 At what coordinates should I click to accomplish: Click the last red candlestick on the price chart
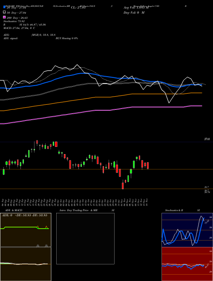(x=148, y=166)
